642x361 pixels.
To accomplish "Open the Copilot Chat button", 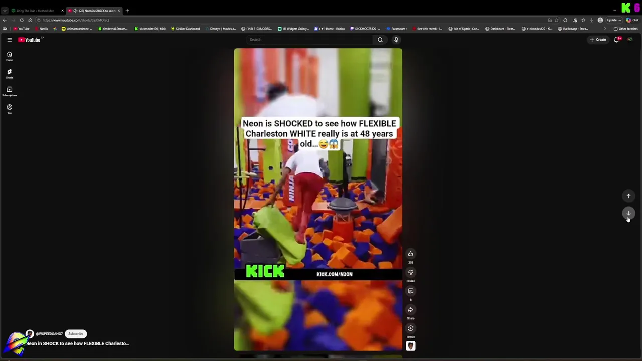I will click(632, 20).
